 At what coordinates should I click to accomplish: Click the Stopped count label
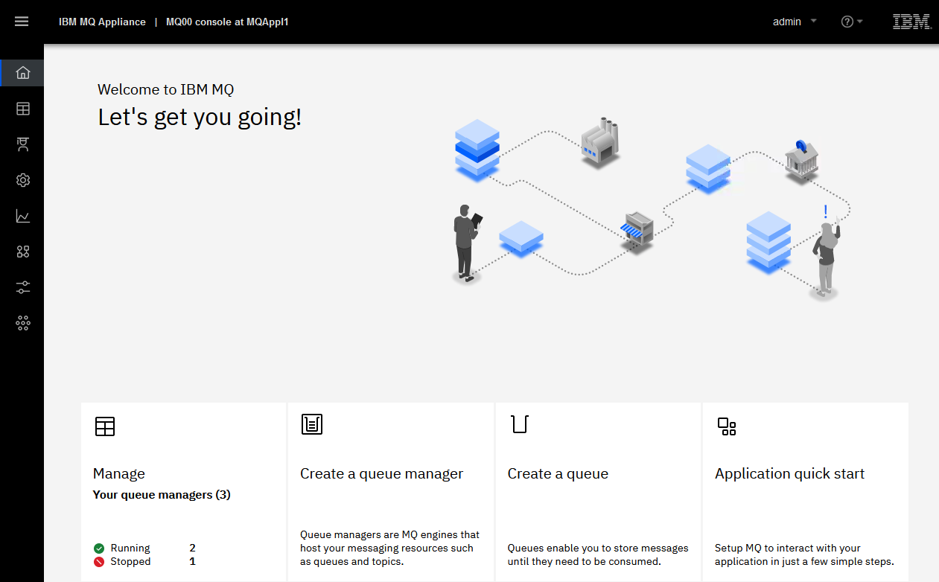pos(130,561)
